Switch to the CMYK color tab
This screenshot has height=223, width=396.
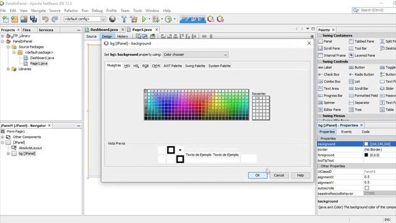pyautogui.click(x=156, y=66)
